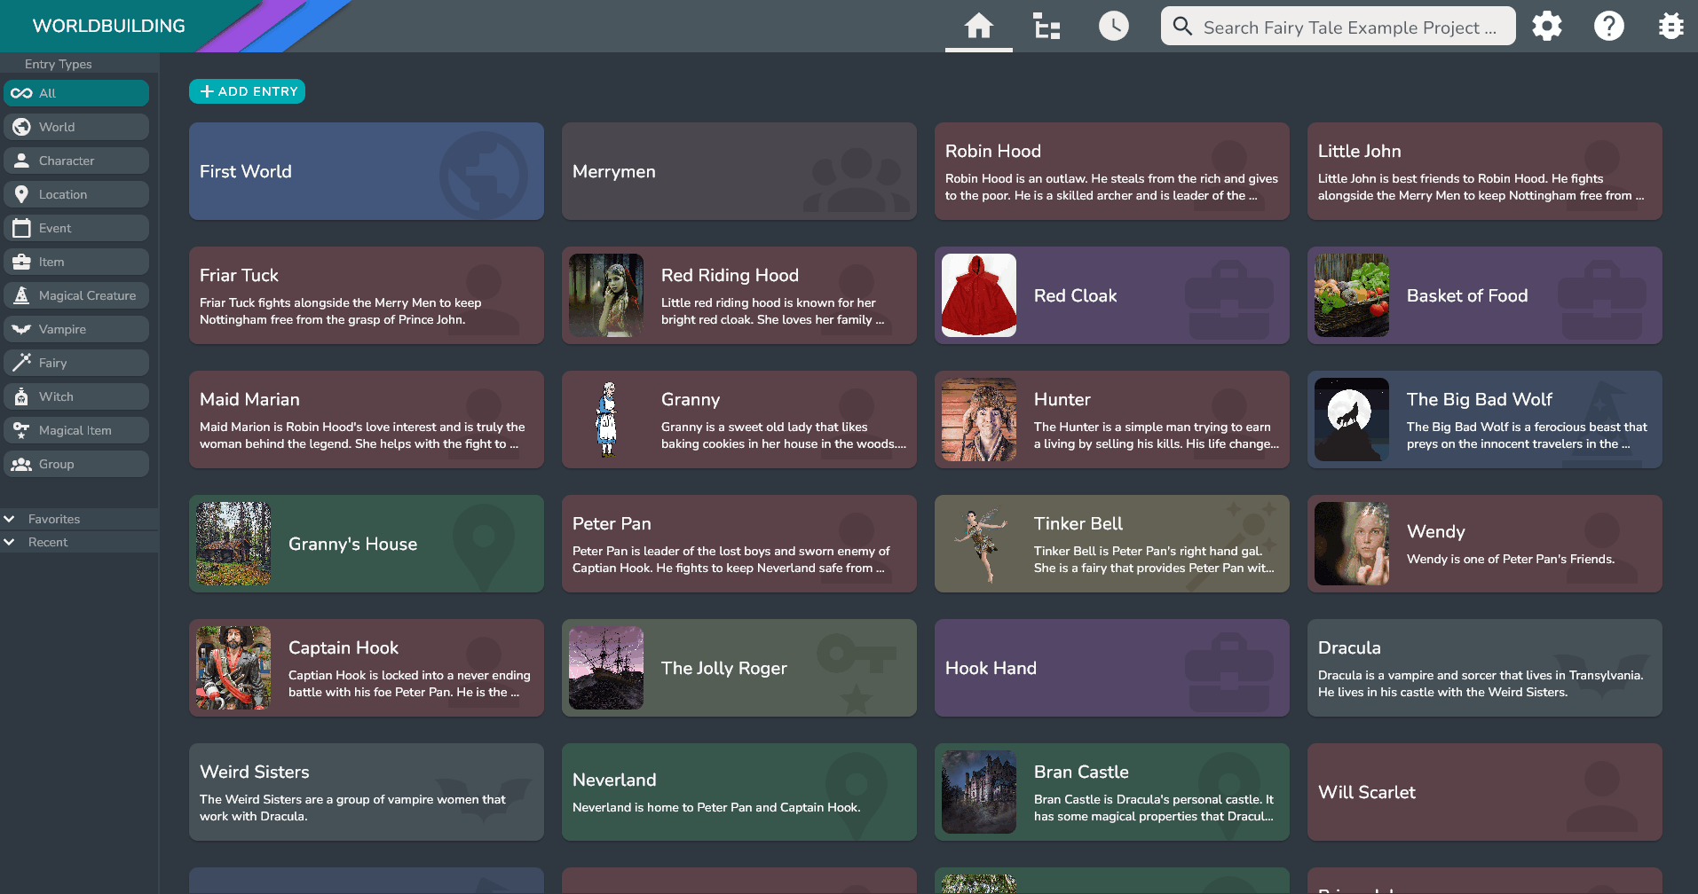Expand the Favorites section
Screen dimensions: 1698x894
pyautogui.click(x=80, y=519)
